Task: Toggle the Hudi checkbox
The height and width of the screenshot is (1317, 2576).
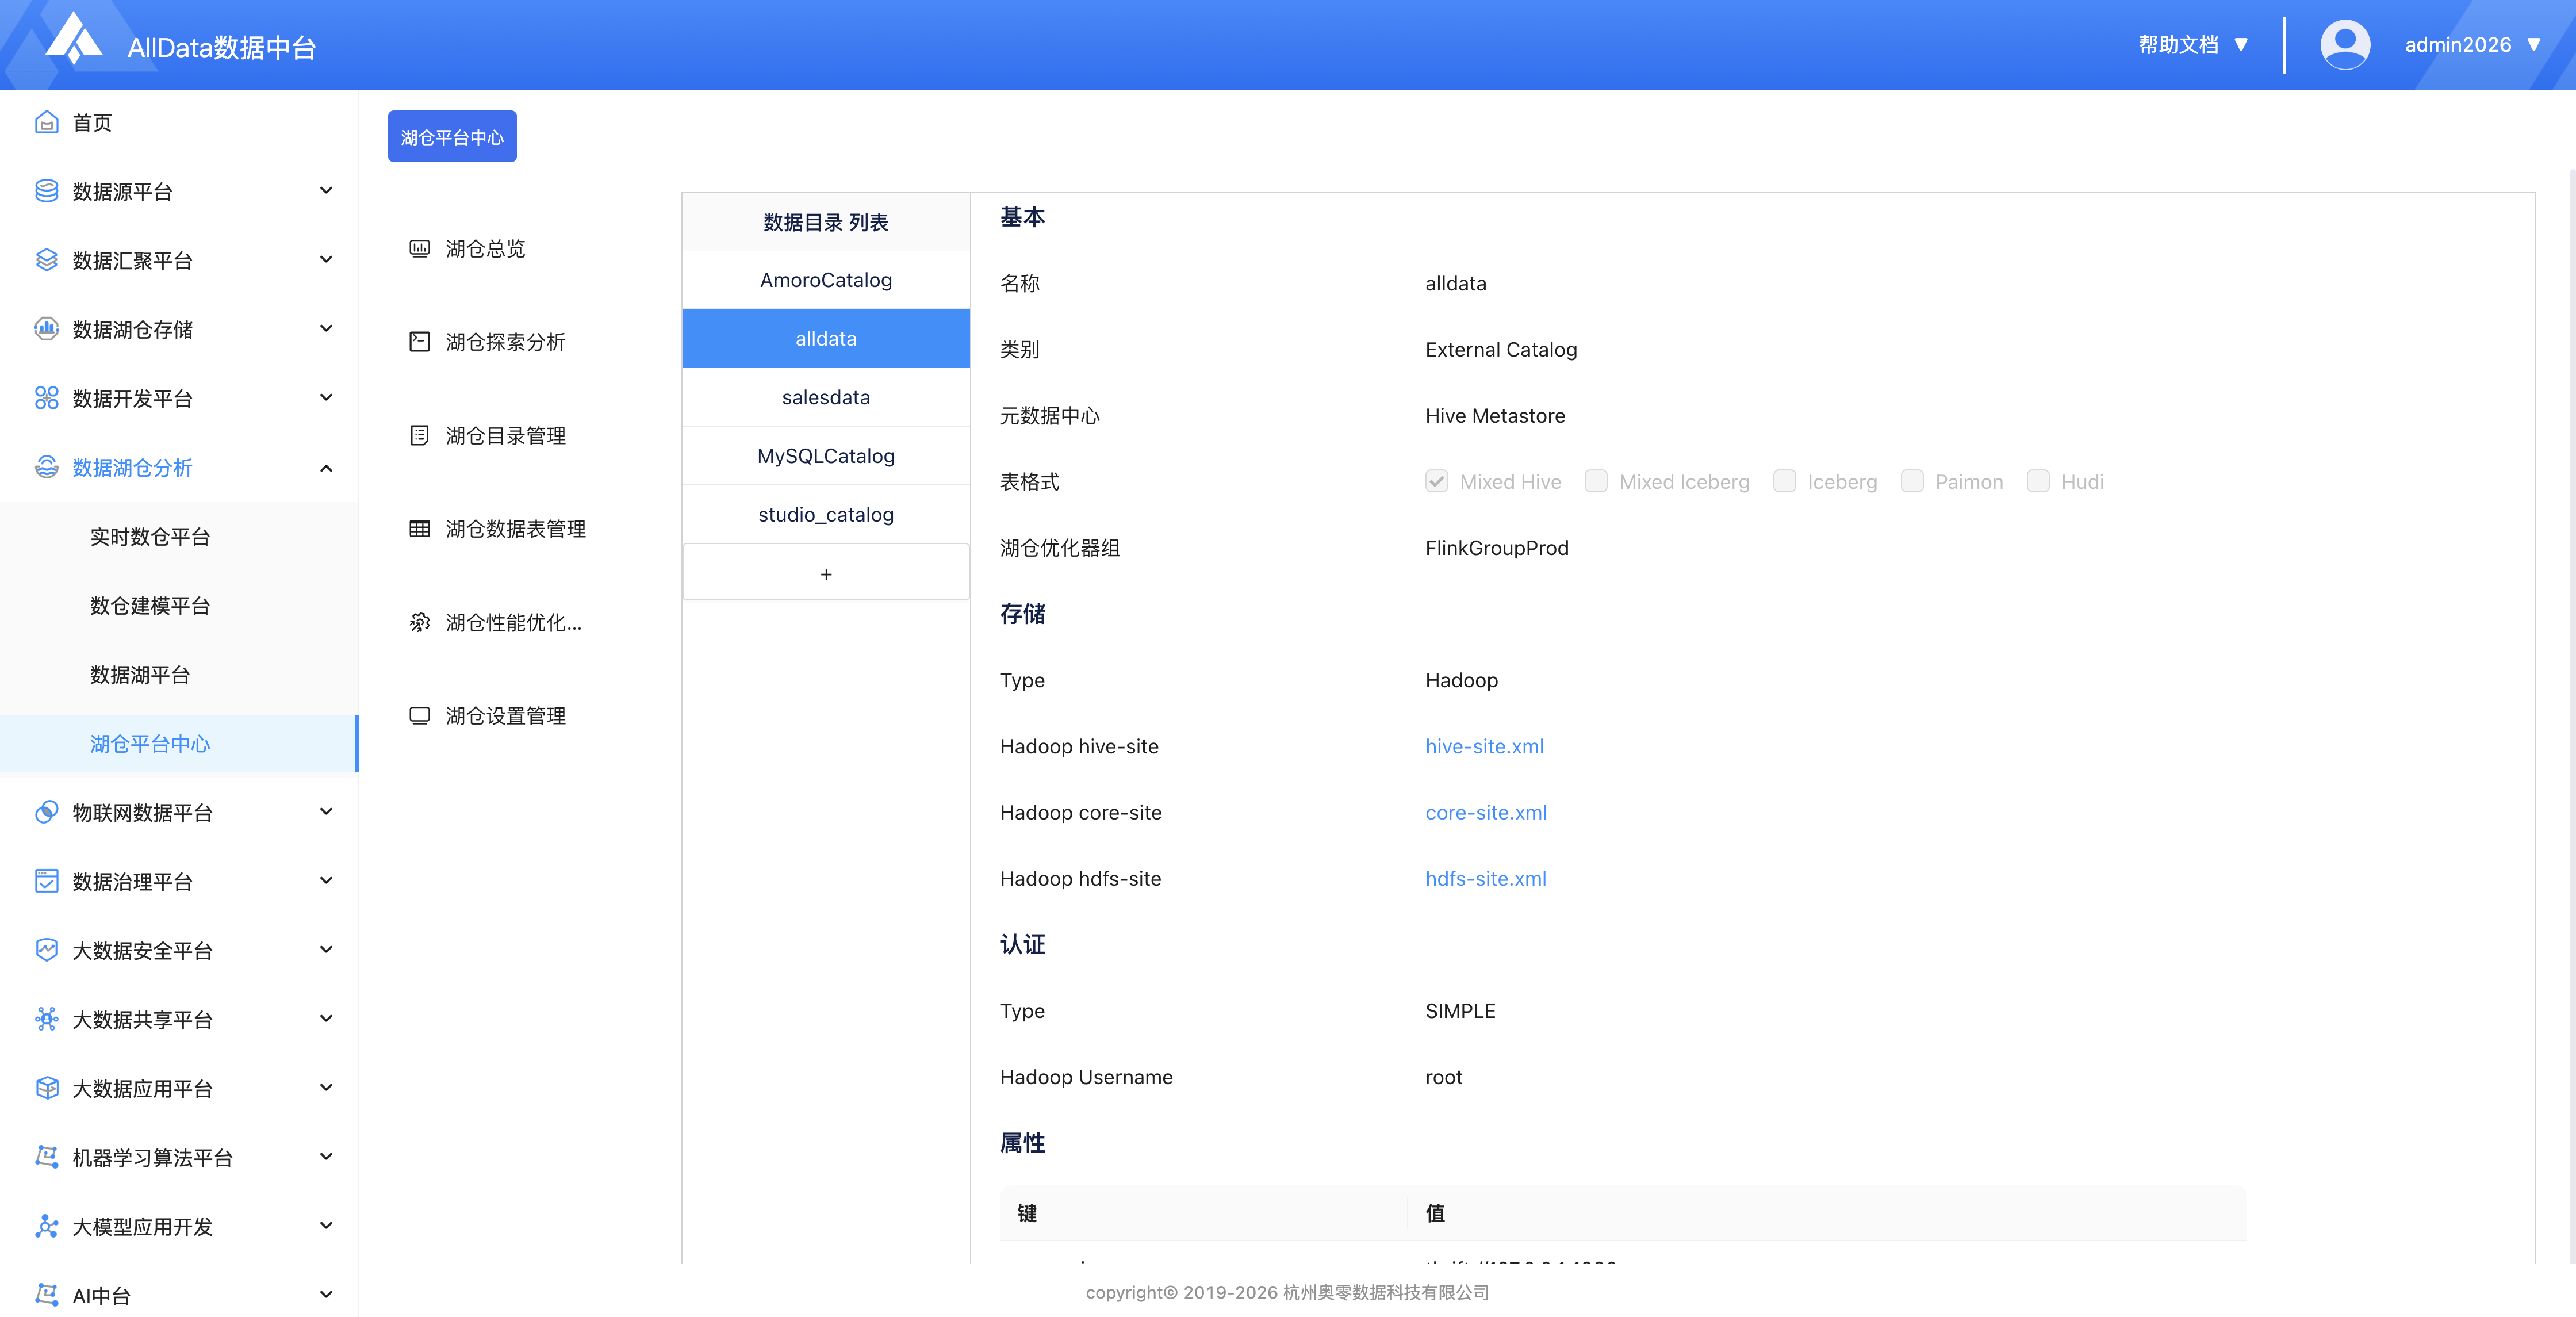Action: point(2038,481)
